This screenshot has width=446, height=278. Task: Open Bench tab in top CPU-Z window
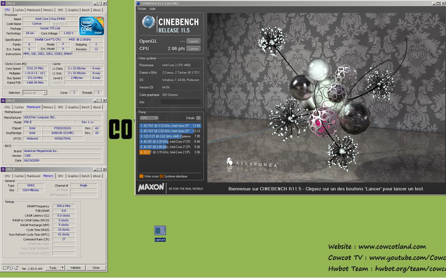85,10
